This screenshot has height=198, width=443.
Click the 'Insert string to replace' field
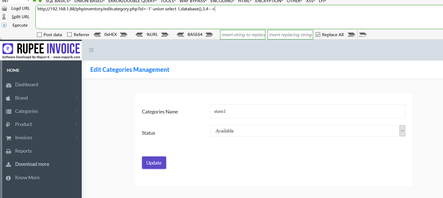pos(243,35)
